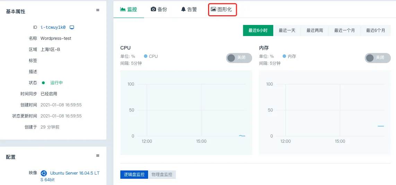Toggle the CPU real-time monitoring switch
396x185 pixels.
(x=239, y=58)
